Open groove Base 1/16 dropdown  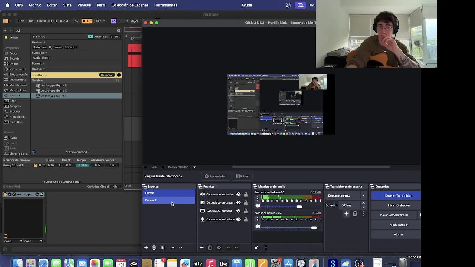[x=54, y=165]
